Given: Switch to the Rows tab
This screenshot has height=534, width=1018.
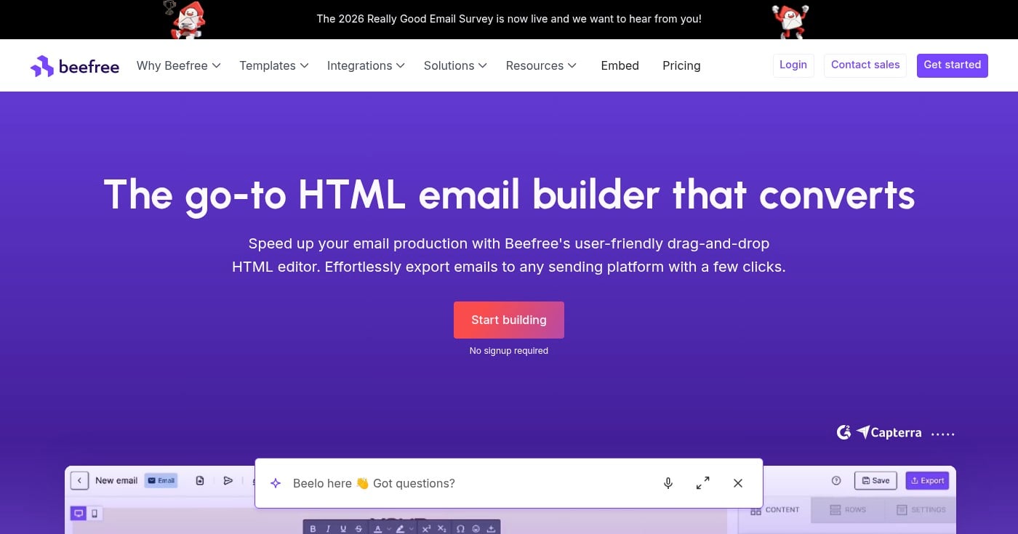Looking at the screenshot, I should pos(848,509).
